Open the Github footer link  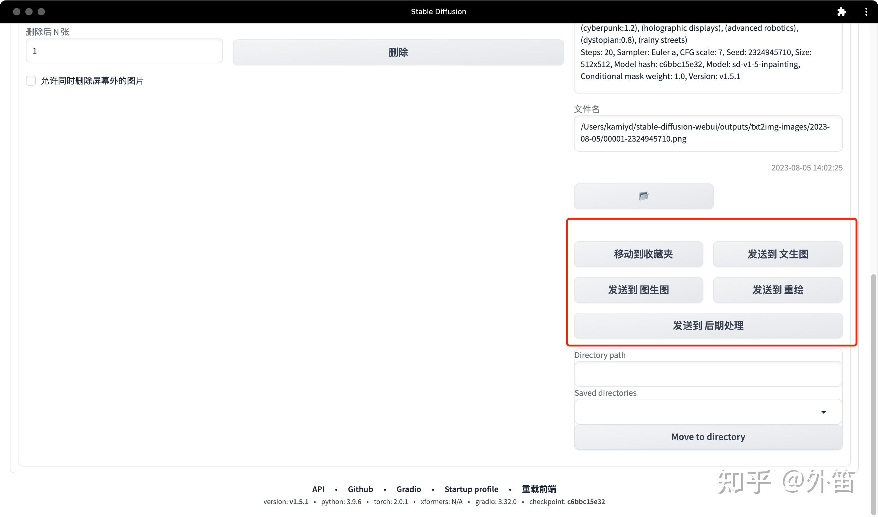click(x=360, y=489)
